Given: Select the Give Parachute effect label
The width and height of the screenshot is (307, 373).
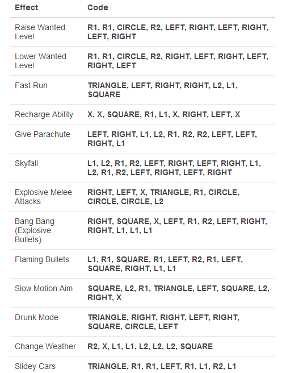Looking at the screenshot, I should pyautogui.click(x=43, y=134).
